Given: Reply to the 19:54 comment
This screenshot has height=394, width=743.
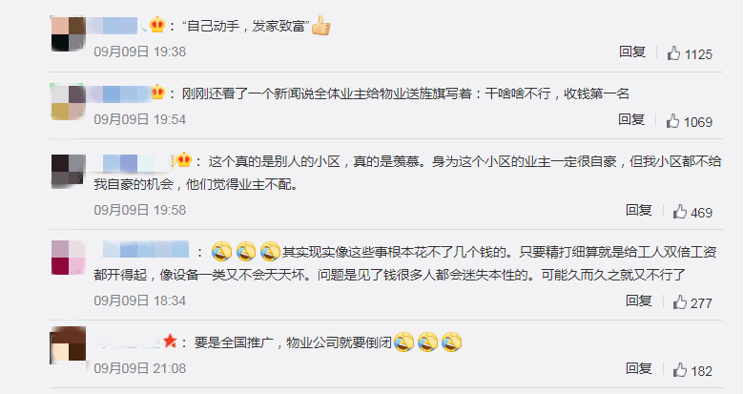Looking at the screenshot, I should (631, 119).
